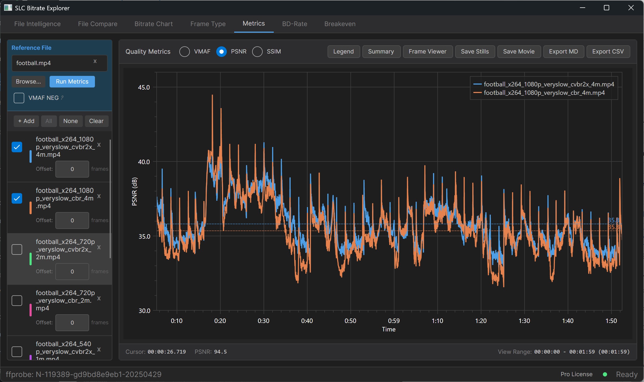This screenshot has height=382, width=644.
Task: Uncheck the 1080p cbr_4m file checkbox
Action: [17, 198]
